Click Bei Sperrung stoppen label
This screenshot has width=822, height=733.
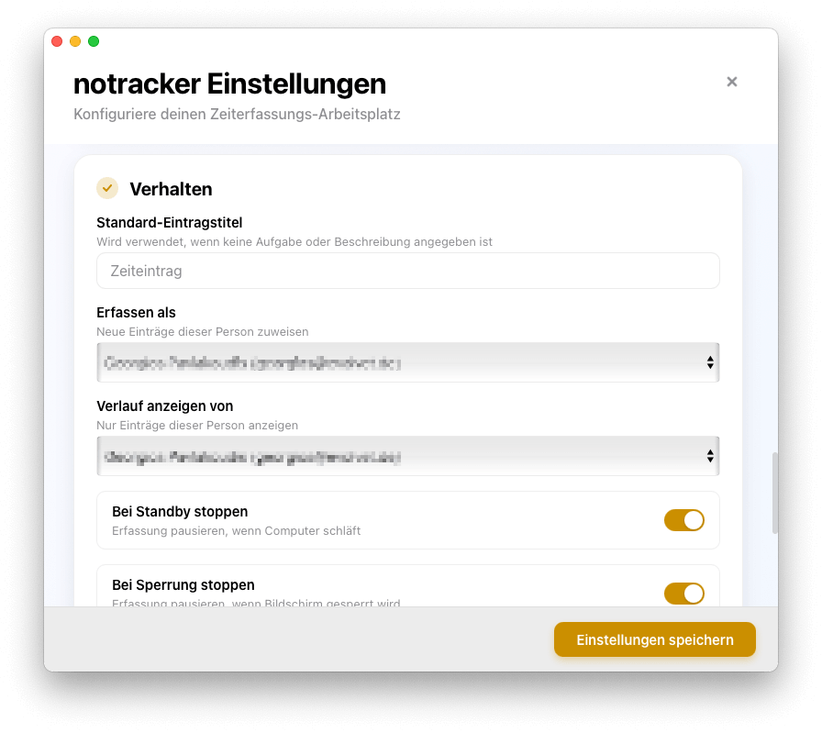click(x=183, y=584)
